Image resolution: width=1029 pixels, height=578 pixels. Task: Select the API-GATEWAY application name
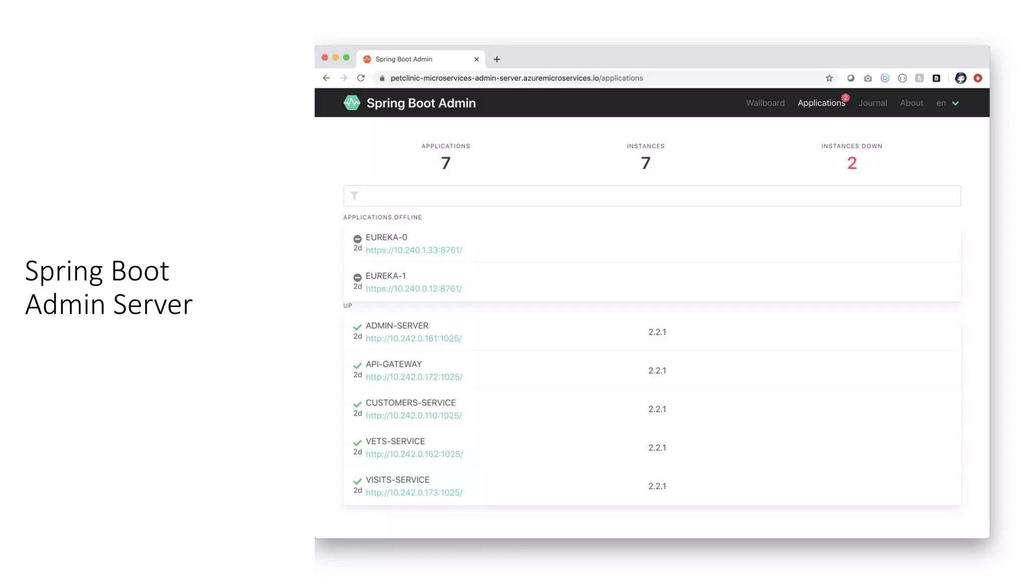click(x=394, y=364)
